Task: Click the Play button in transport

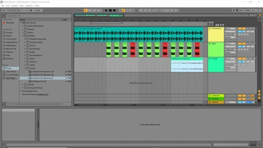Action: coord(106,11)
